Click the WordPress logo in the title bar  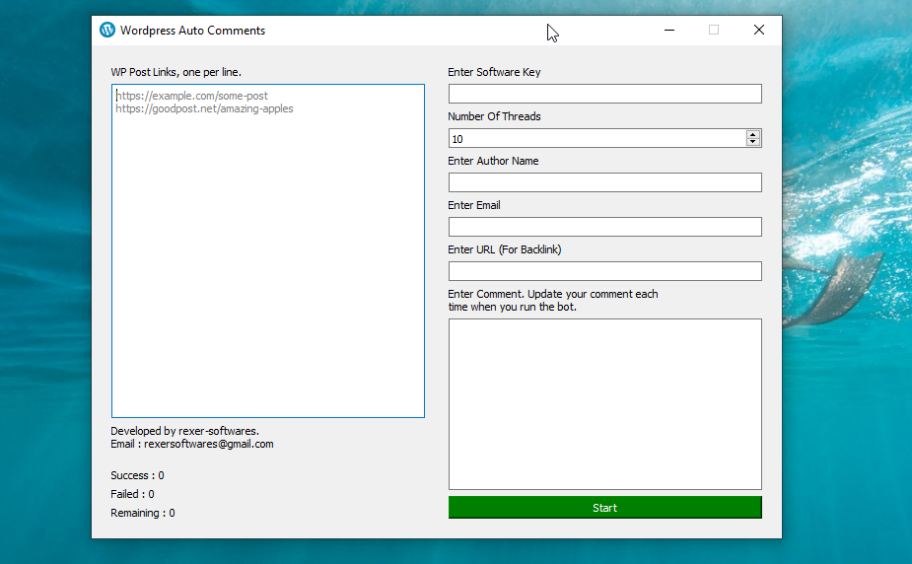click(107, 30)
